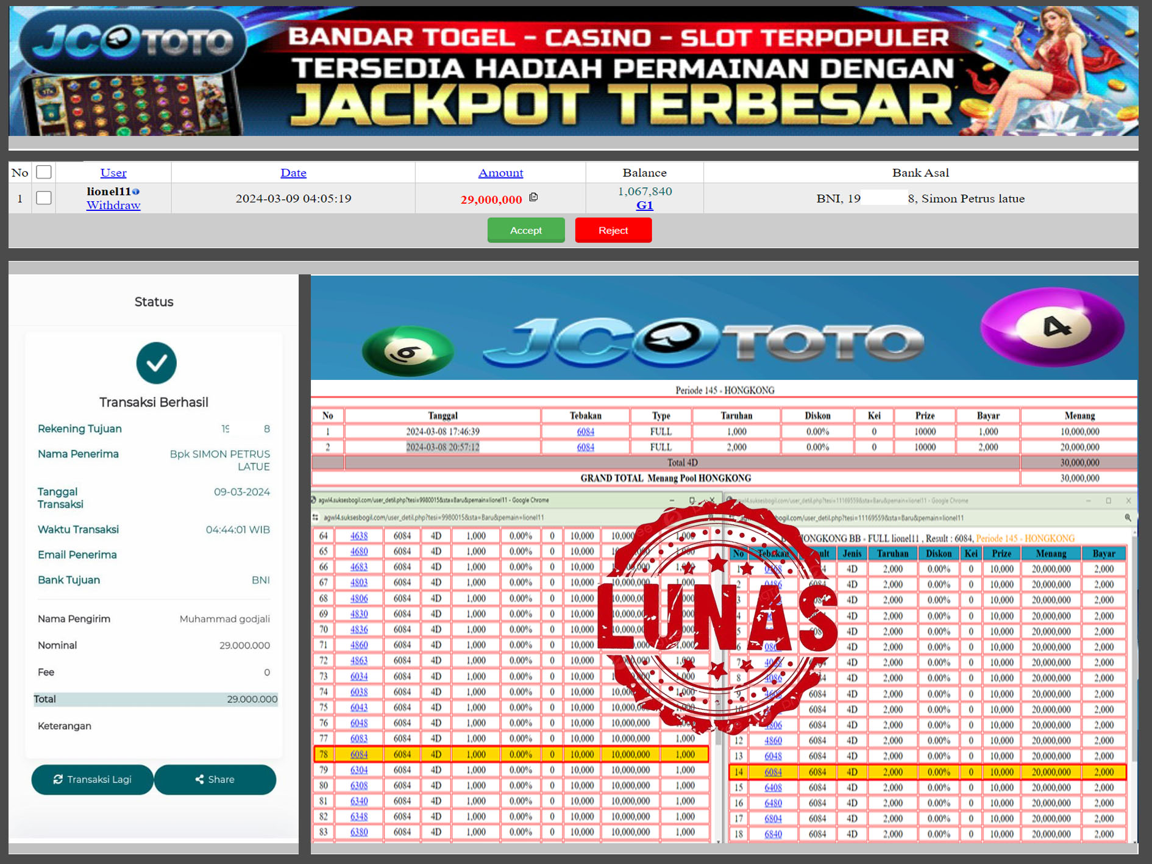Open highlighted 6084 link in right window row 14
1152x864 pixels.
coord(773,772)
